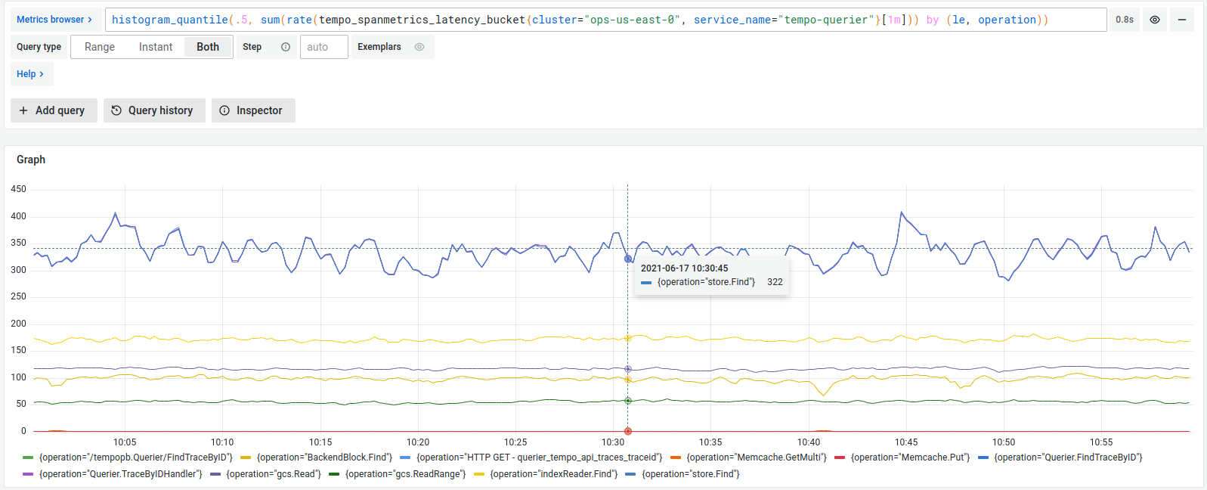Viewport: 1207px width, 490px height.
Task: Select the Instant query type
Action: 156,47
